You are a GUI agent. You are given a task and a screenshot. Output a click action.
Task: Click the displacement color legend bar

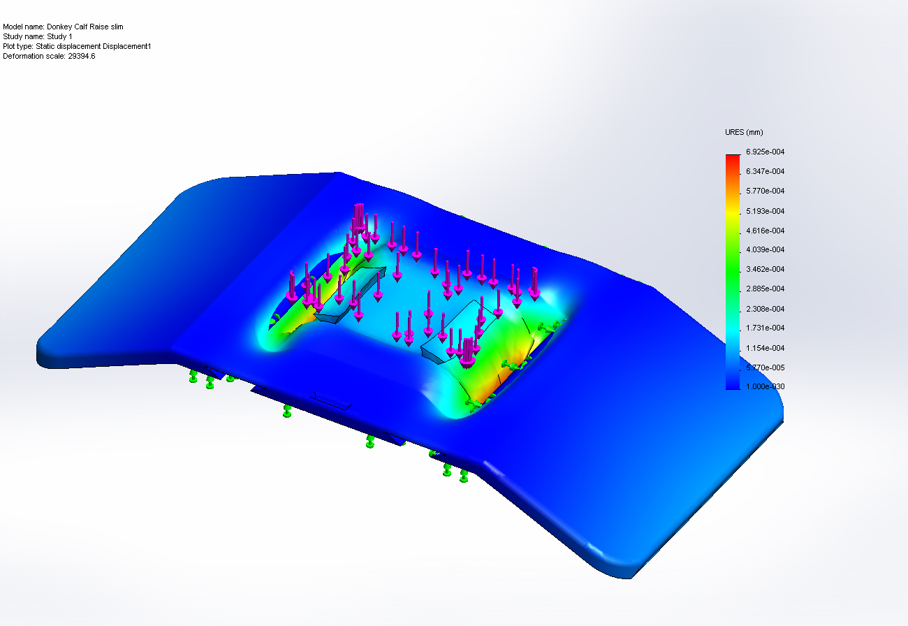732,272
